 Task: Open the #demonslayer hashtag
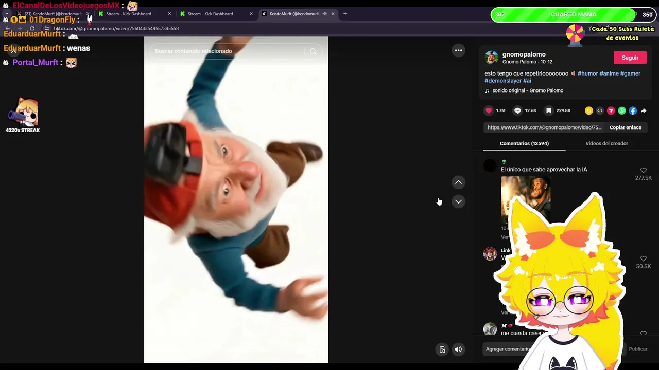[503, 81]
